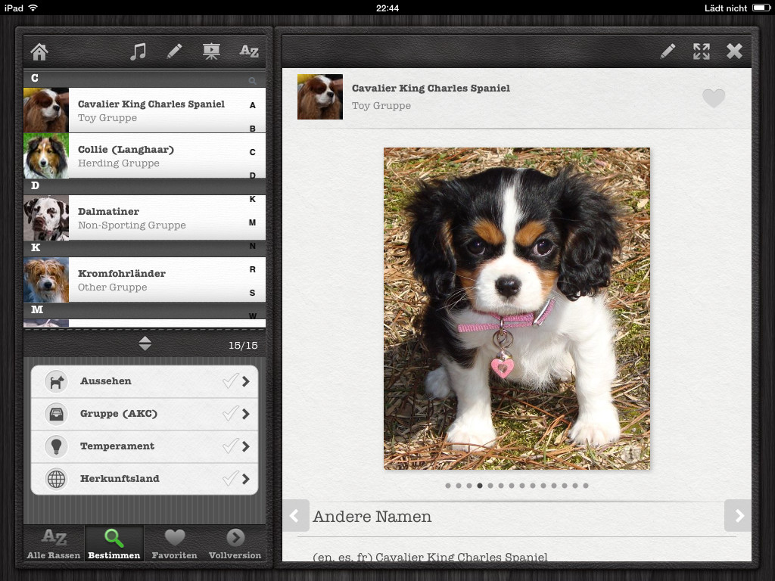Tap the breed thumbnail in detail header

click(x=320, y=97)
